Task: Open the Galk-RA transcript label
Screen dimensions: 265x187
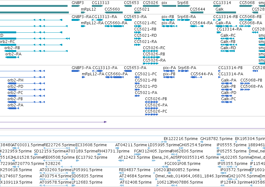Action: 223,23
